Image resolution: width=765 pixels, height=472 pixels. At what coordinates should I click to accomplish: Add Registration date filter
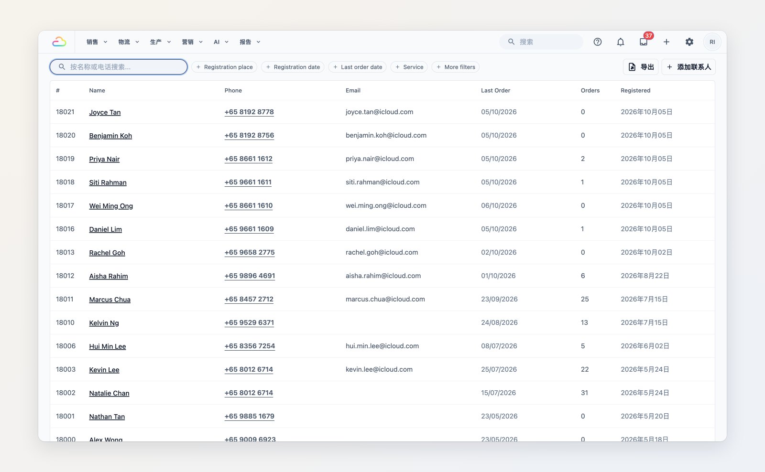293,67
